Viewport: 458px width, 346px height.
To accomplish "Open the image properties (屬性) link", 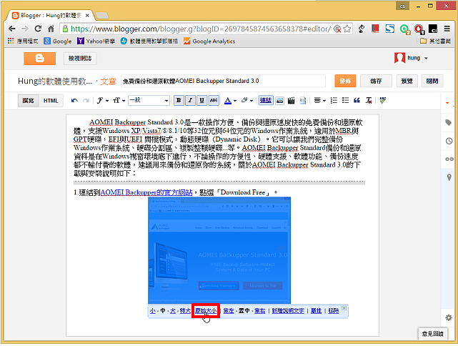I will coord(316,311).
